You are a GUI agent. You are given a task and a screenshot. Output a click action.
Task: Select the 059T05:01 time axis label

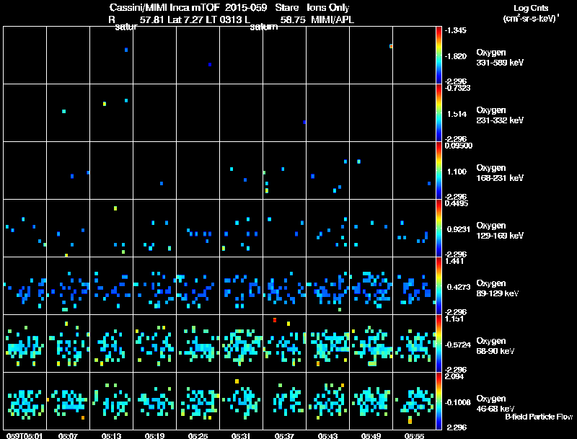click(x=25, y=435)
